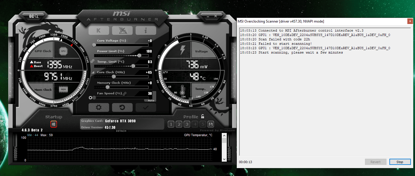The width and height of the screenshot is (415, 176).
Task: Close the MSI Overclocking Scanner window
Action: click(x=410, y=21)
